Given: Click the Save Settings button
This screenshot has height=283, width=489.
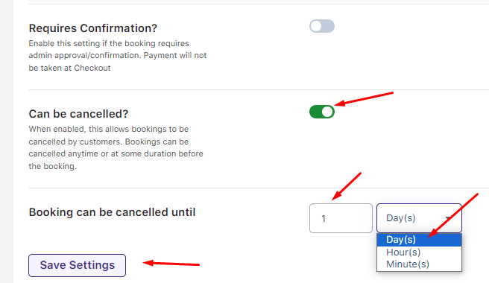Looking at the screenshot, I should click(77, 265).
